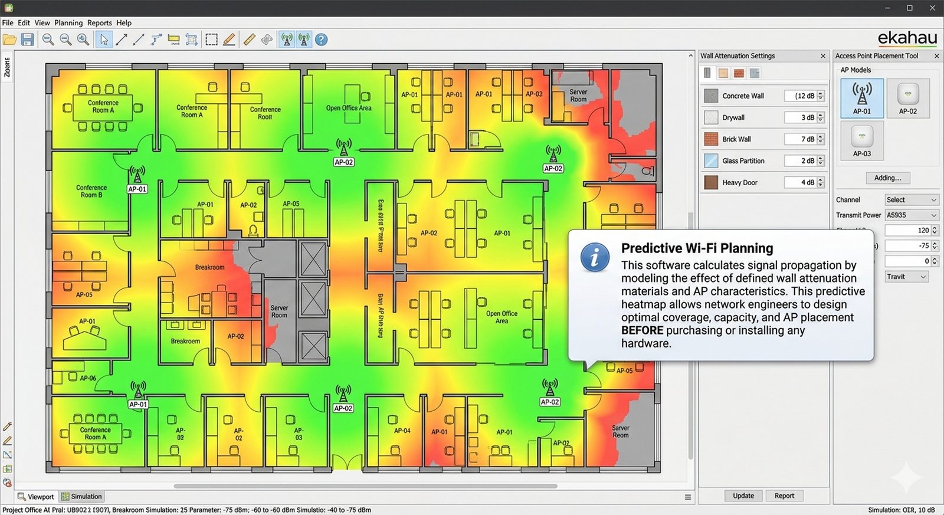The width and height of the screenshot is (944, 515).
Task: Select the AP-02 access point model
Action: point(907,98)
